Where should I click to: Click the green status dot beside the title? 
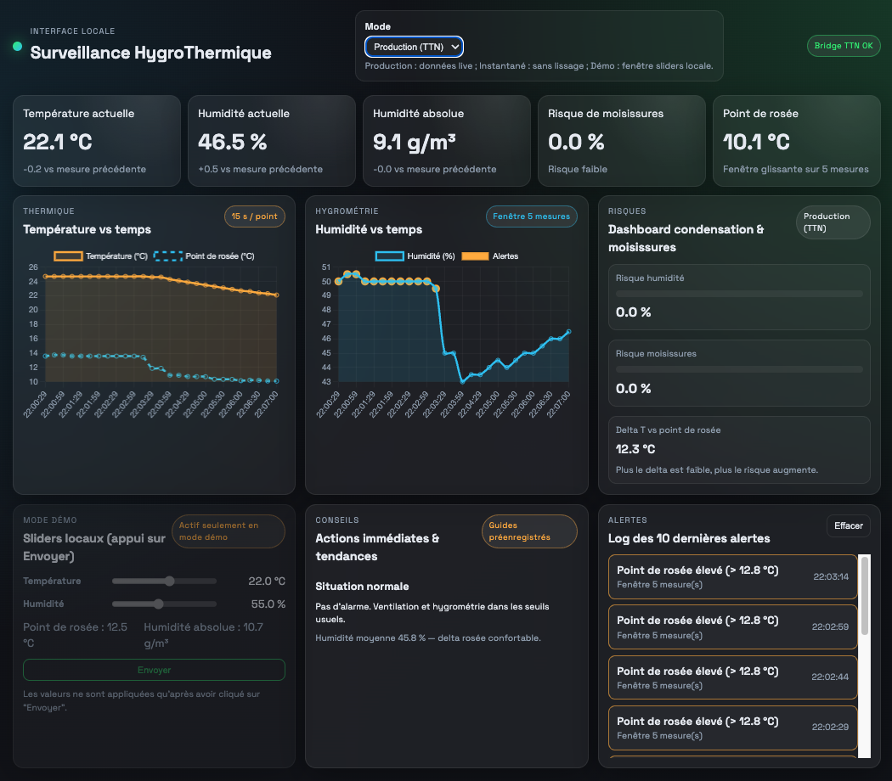point(18,46)
